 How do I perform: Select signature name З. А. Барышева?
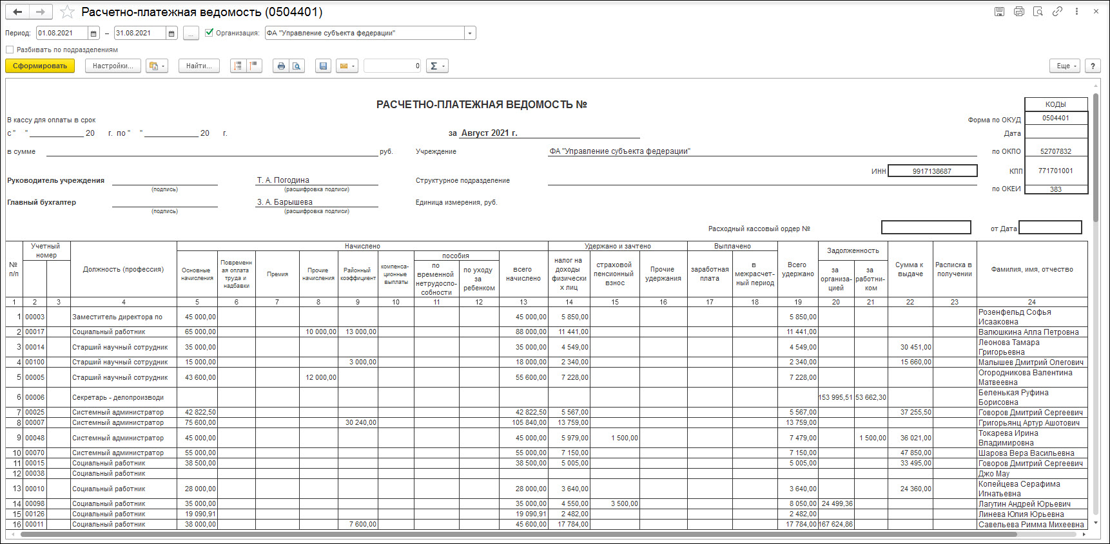click(285, 202)
